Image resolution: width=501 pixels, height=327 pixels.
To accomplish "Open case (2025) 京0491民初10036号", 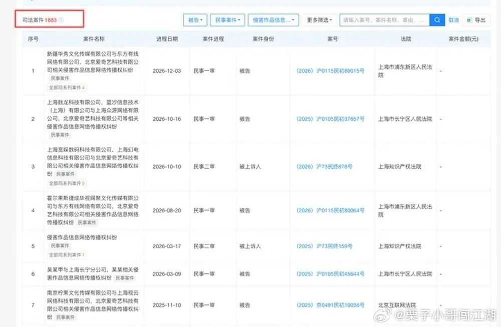I will click(330, 305).
